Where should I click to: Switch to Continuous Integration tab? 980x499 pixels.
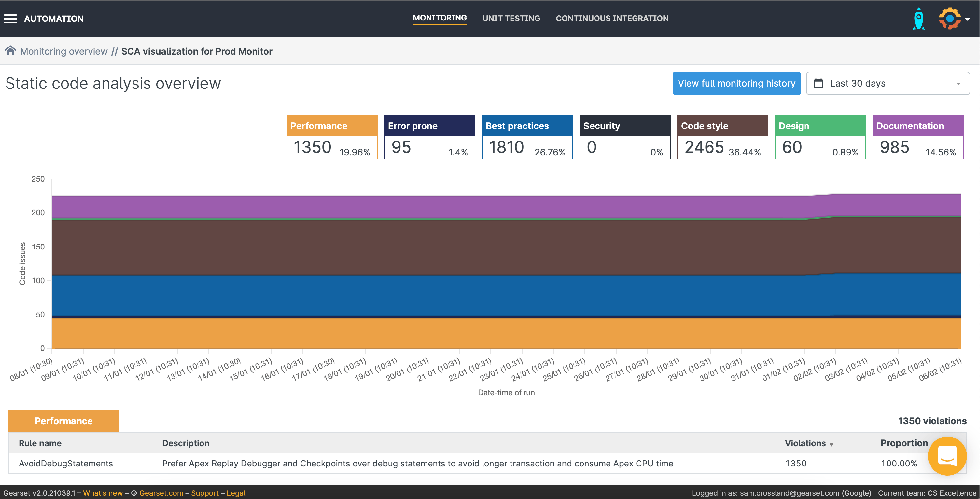click(612, 18)
